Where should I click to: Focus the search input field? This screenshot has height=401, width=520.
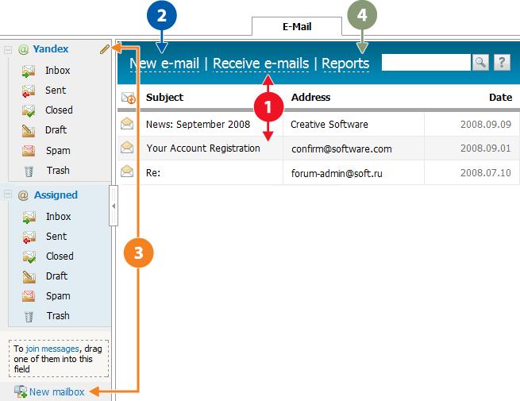tap(426, 63)
